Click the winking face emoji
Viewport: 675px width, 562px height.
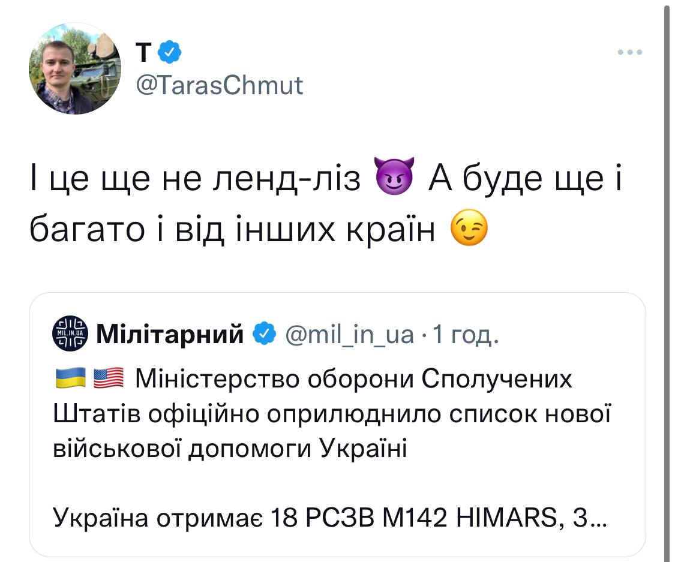[x=469, y=229]
